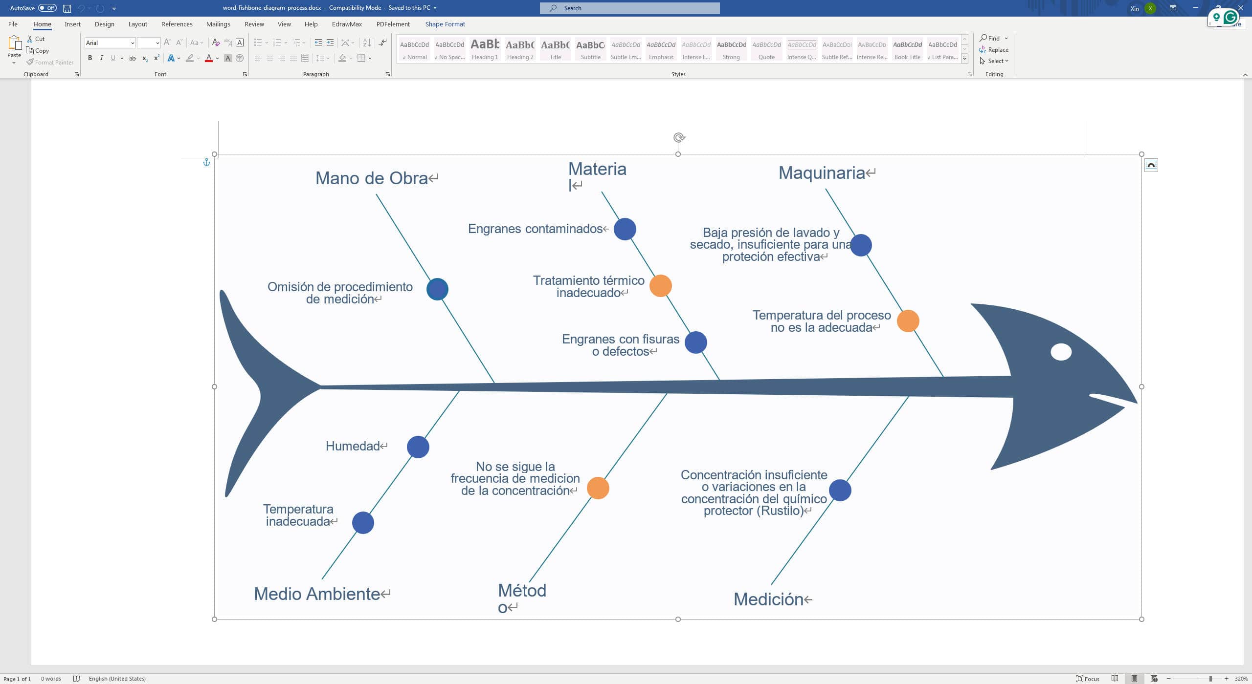Screen dimensions: 1252x684
Task: Open the Select dropdown in Editing
Action: click(997, 61)
